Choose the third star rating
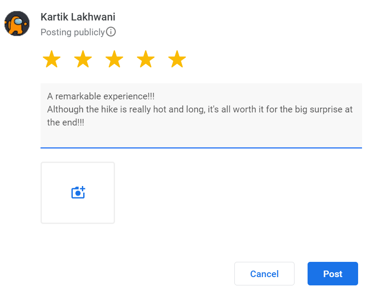369x288 pixels. pos(114,60)
